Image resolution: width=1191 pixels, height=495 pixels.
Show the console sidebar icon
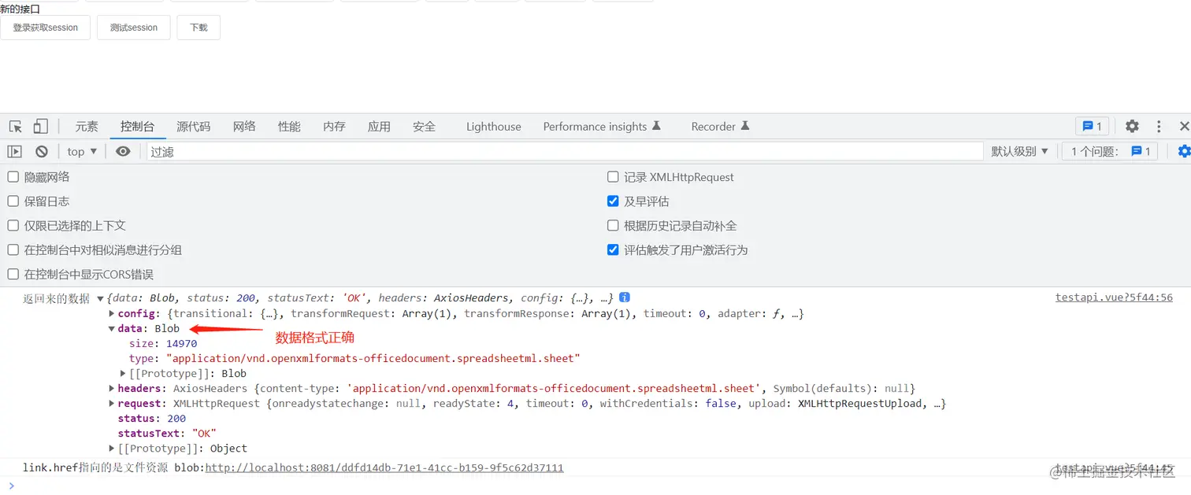[15, 151]
